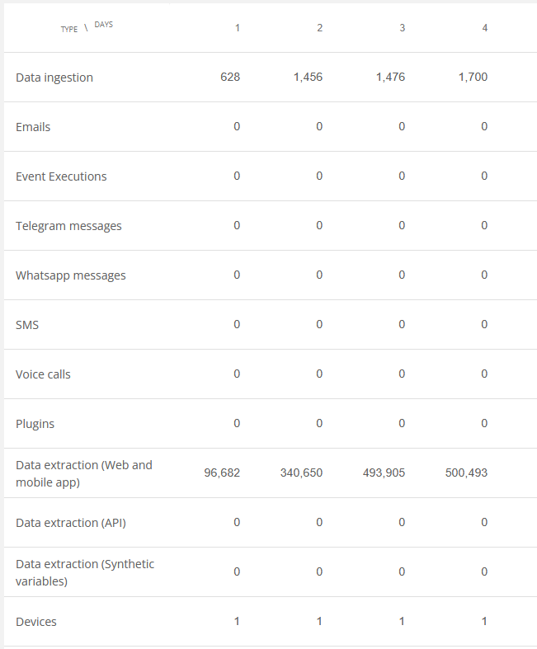Image resolution: width=537 pixels, height=649 pixels.
Task: Select the Emails row label
Action: (33, 127)
